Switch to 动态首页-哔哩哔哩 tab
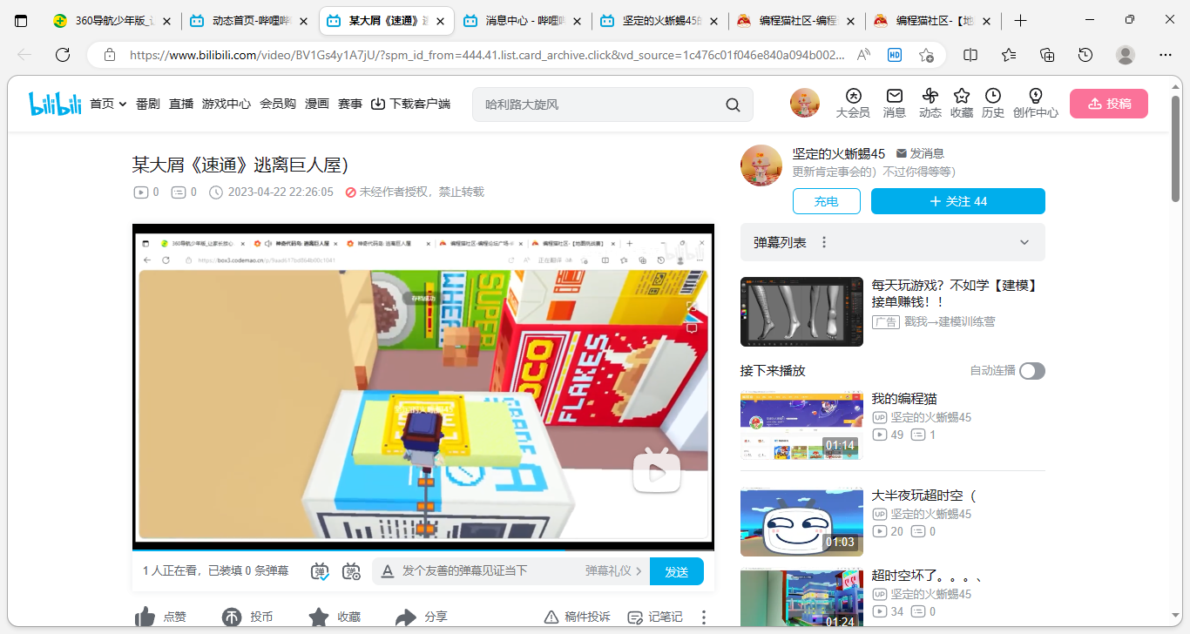The height and width of the screenshot is (634, 1190). [251, 20]
